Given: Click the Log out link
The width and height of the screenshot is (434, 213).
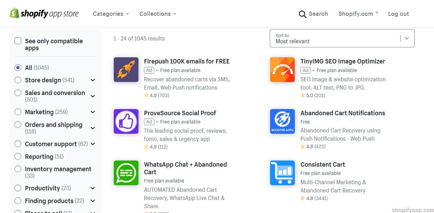Looking at the screenshot, I should coord(398,14).
